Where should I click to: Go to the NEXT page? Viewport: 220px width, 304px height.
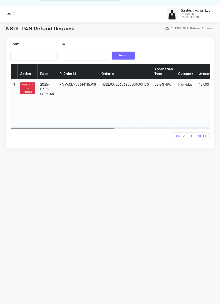click(202, 136)
